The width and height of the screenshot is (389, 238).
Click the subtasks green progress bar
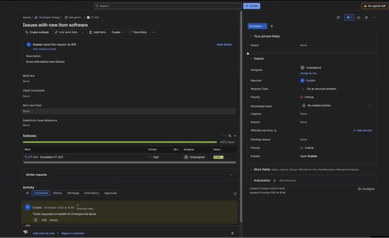click(x=120, y=142)
